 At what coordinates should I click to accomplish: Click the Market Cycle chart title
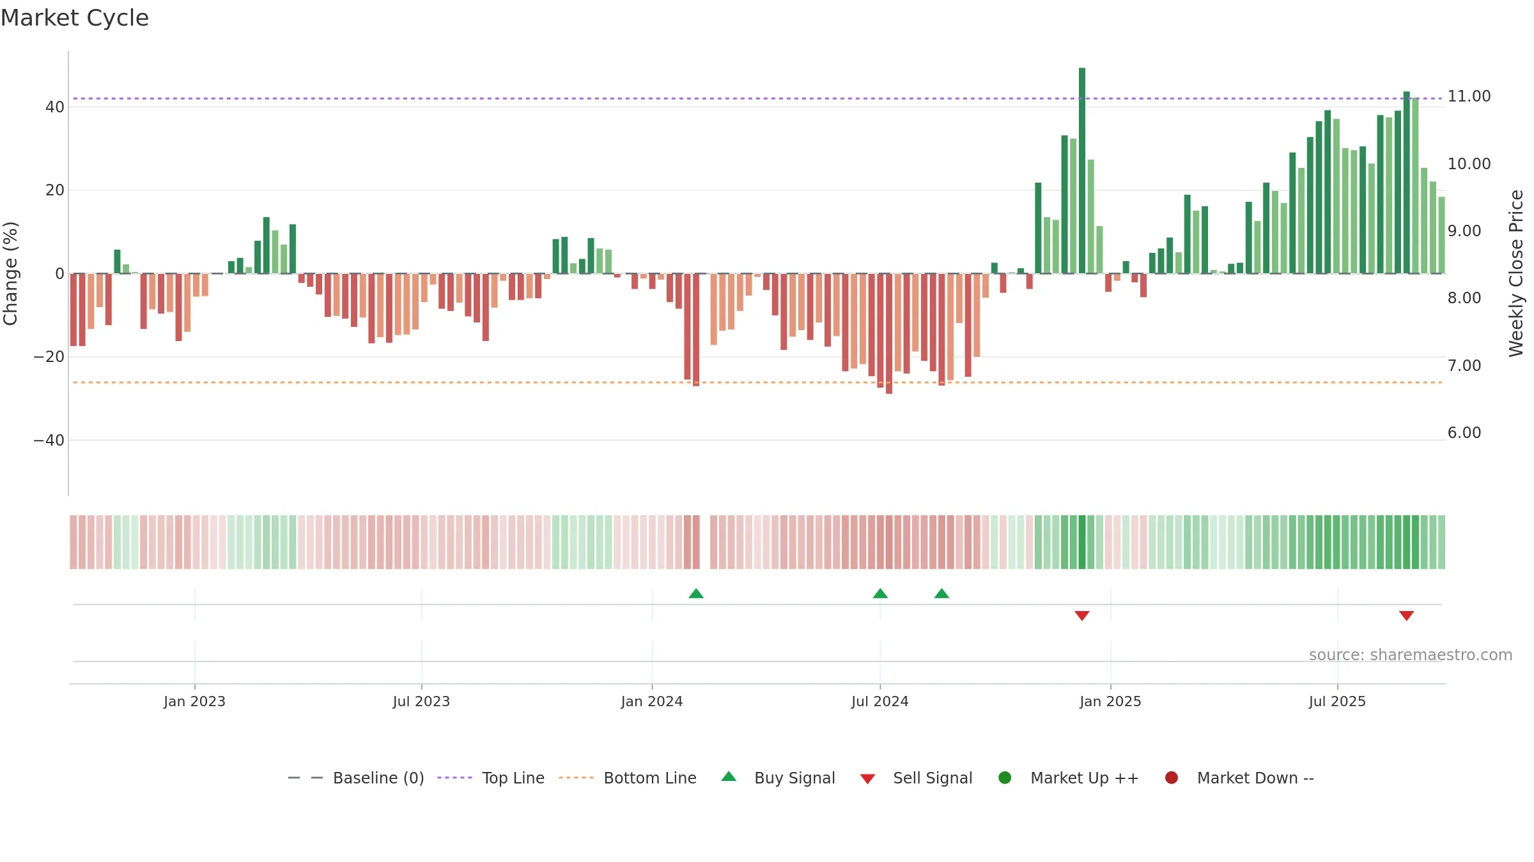click(x=75, y=18)
